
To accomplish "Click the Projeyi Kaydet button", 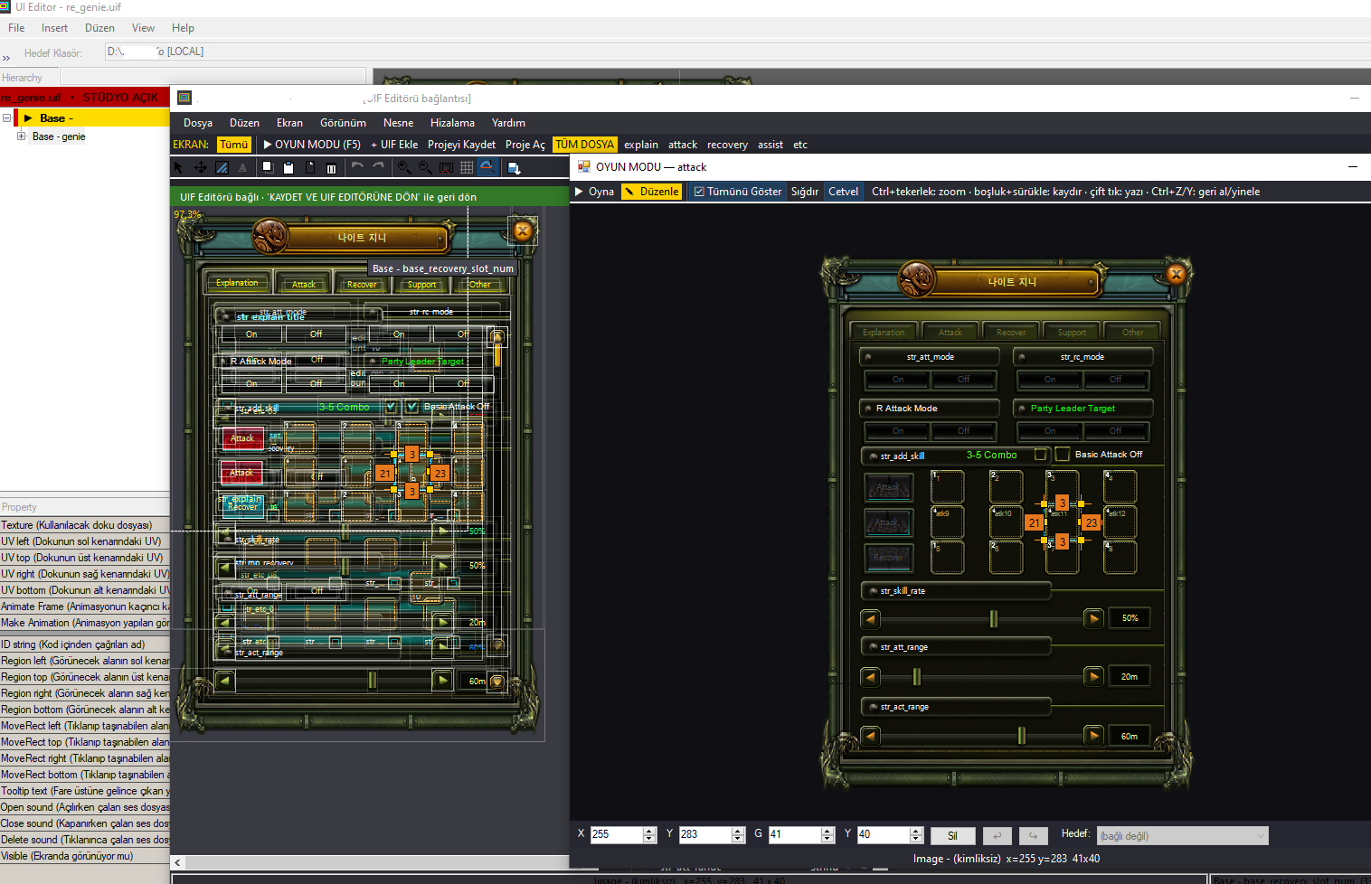I will pyautogui.click(x=461, y=145).
